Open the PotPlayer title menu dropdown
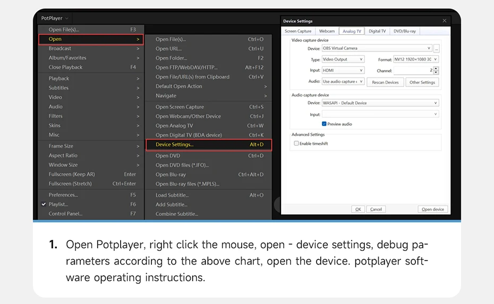Screen dimensions: 494x304 tap(55, 18)
